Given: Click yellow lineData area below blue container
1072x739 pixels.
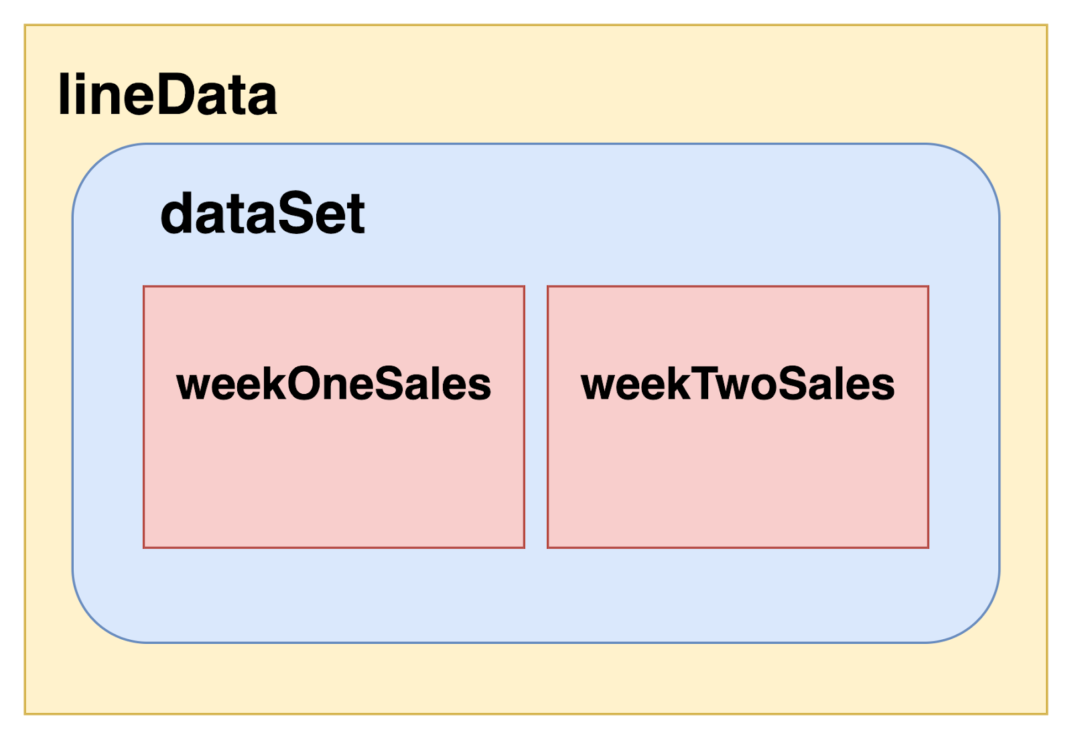Looking at the screenshot, I should pyautogui.click(x=536, y=678).
